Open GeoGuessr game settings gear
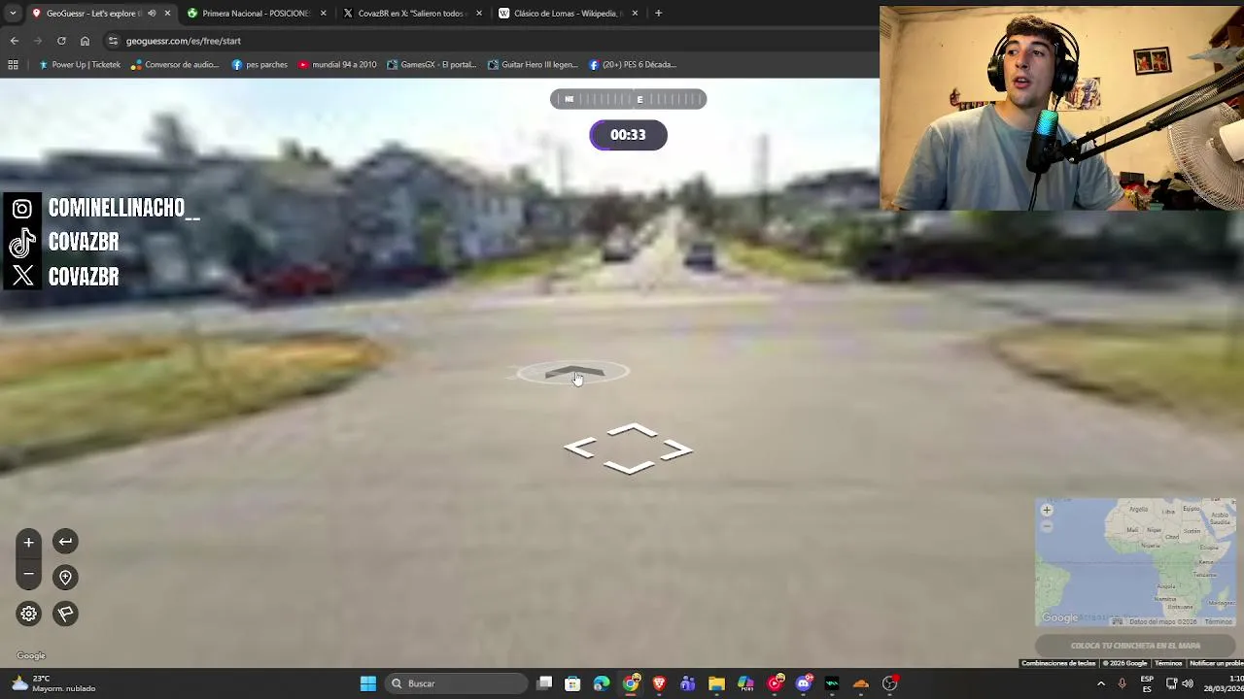1244x699 pixels. coord(28,614)
